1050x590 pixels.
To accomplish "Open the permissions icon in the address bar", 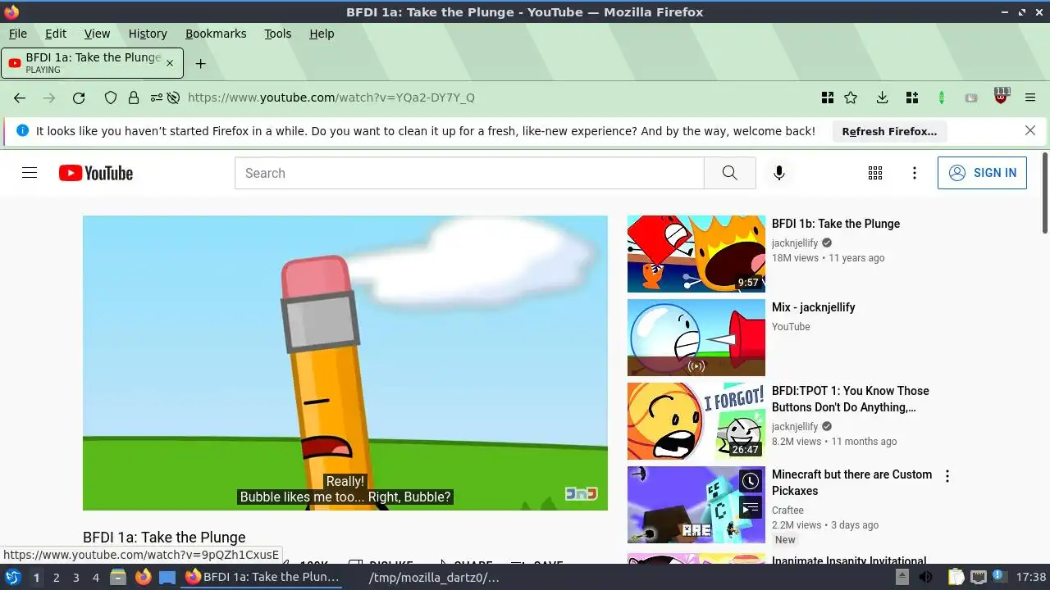I will click(x=156, y=98).
